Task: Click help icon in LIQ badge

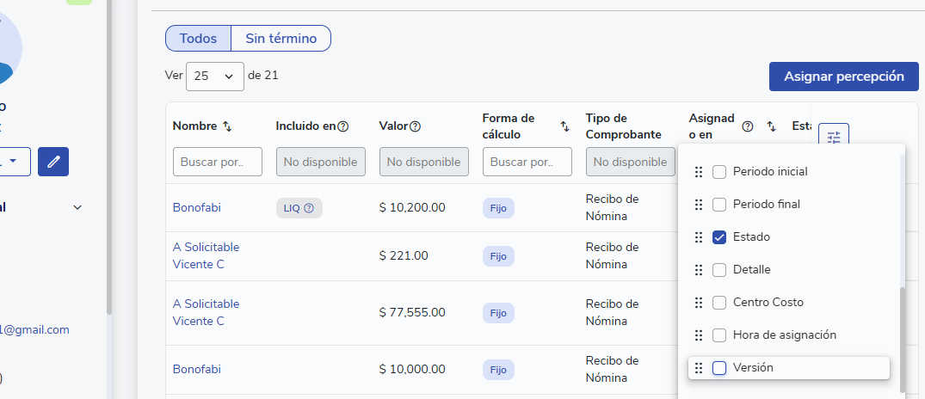Action: tap(309, 207)
